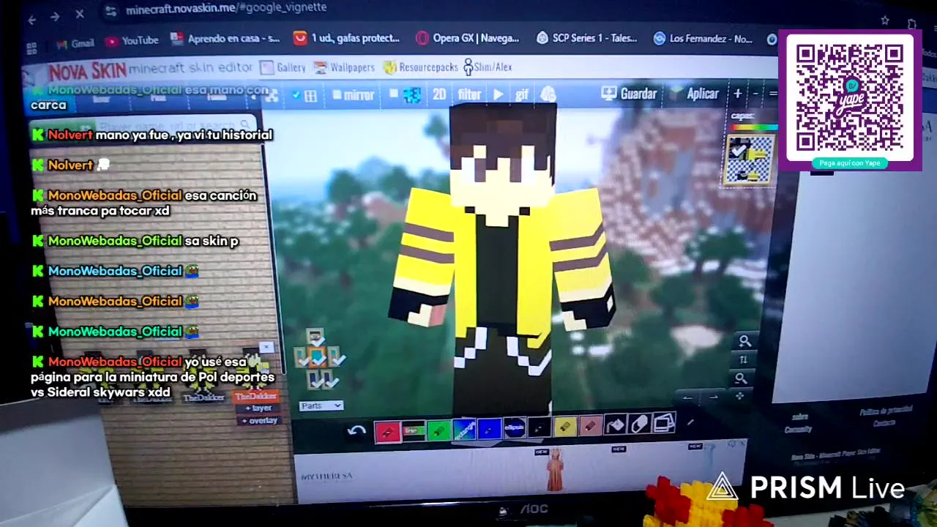The width and height of the screenshot is (937, 527).
Task: Open the stacked layers tool
Action: tap(663, 423)
